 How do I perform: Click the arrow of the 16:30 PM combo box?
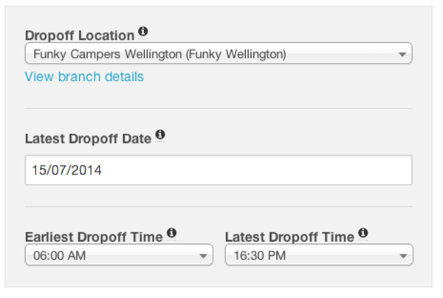403,256
